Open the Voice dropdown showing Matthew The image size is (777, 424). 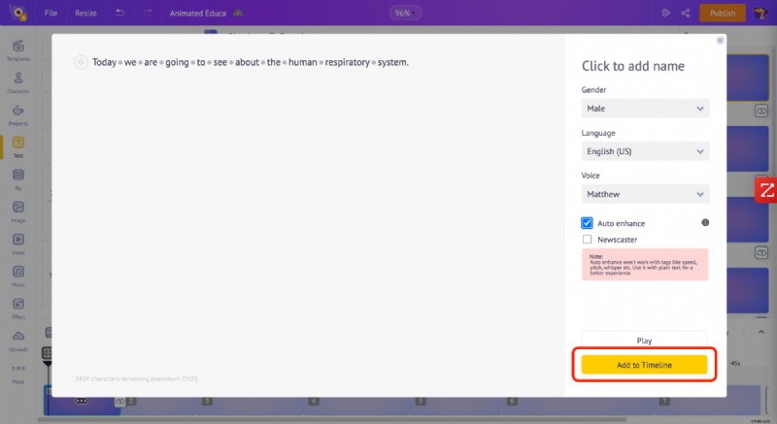click(x=645, y=194)
